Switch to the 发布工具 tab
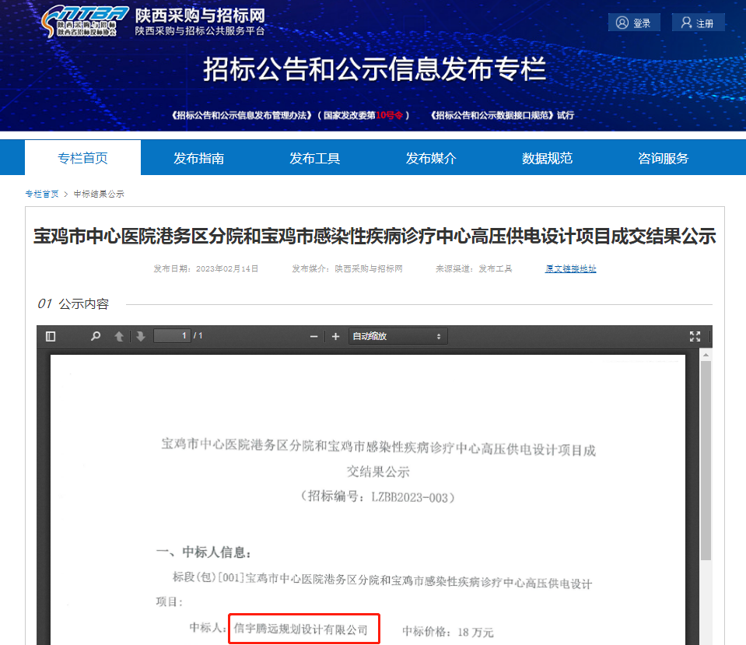 point(315,156)
